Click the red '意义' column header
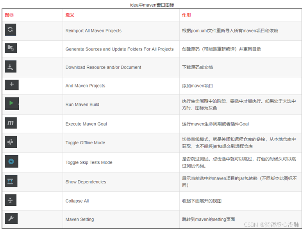 [70, 15]
